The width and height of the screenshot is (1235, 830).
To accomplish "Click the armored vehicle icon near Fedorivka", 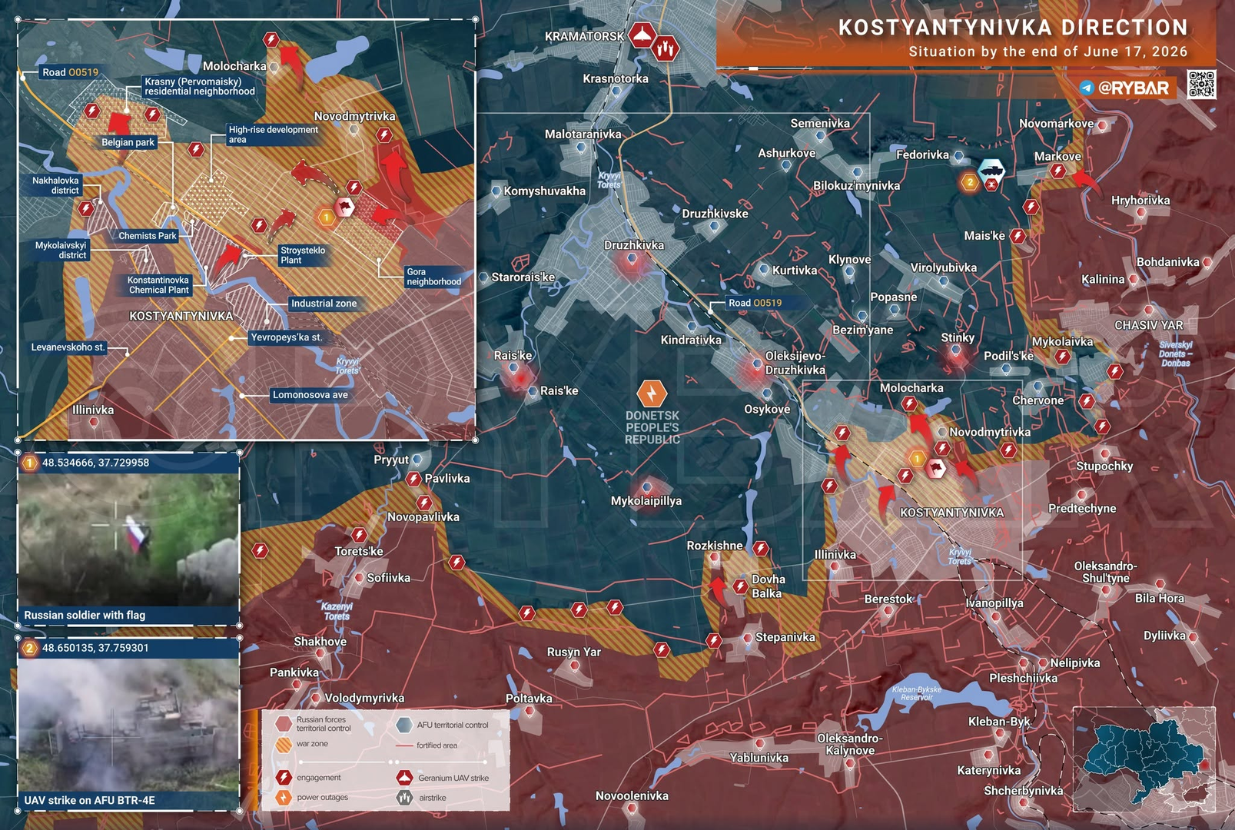I will click(991, 169).
